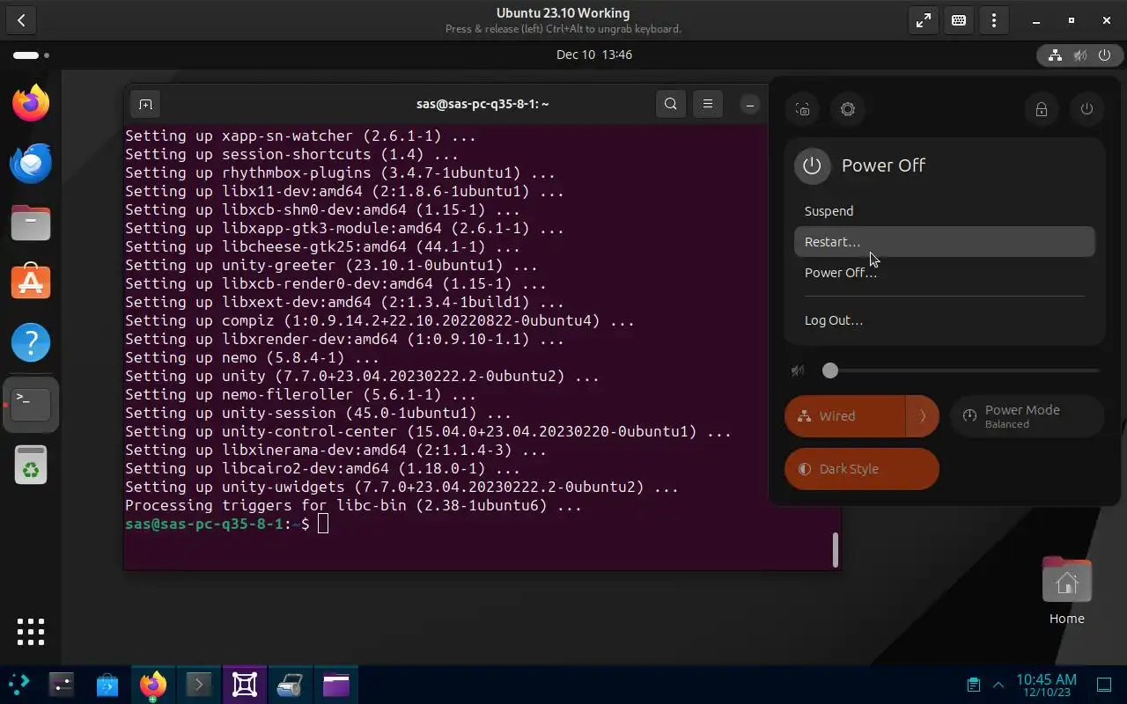
Task: Click the Activities workspace indicator pill
Action: [32, 55]
